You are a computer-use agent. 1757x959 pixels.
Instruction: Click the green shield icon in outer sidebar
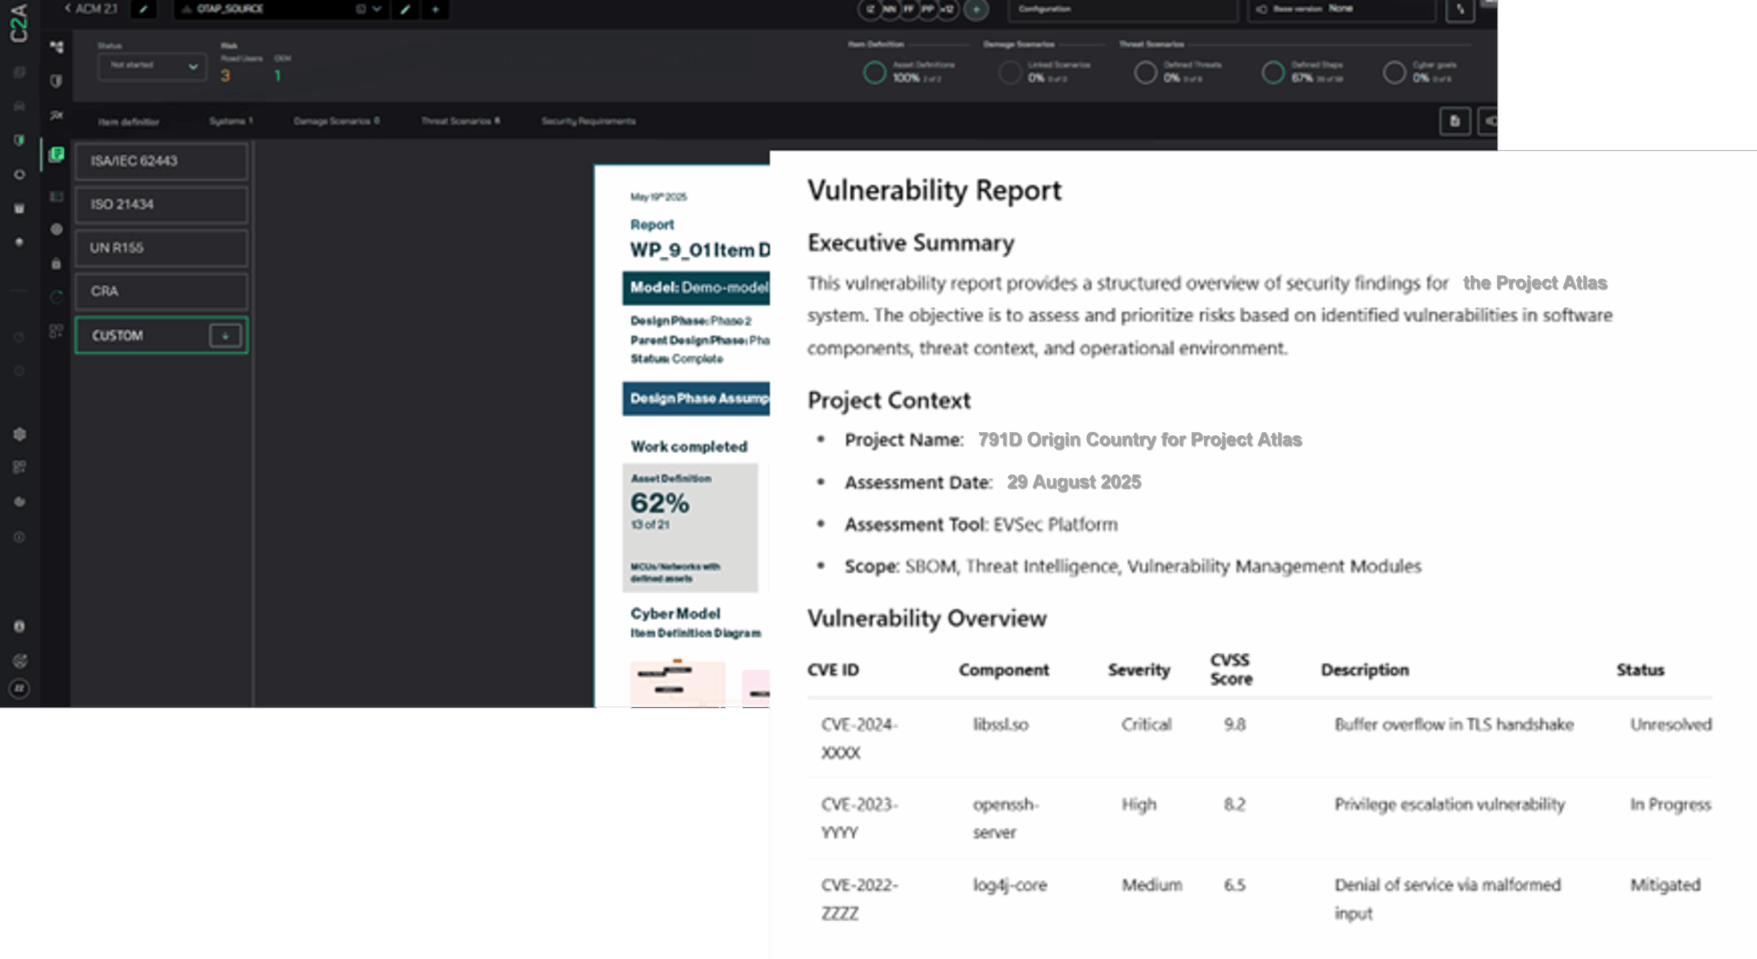coord(19,140)
